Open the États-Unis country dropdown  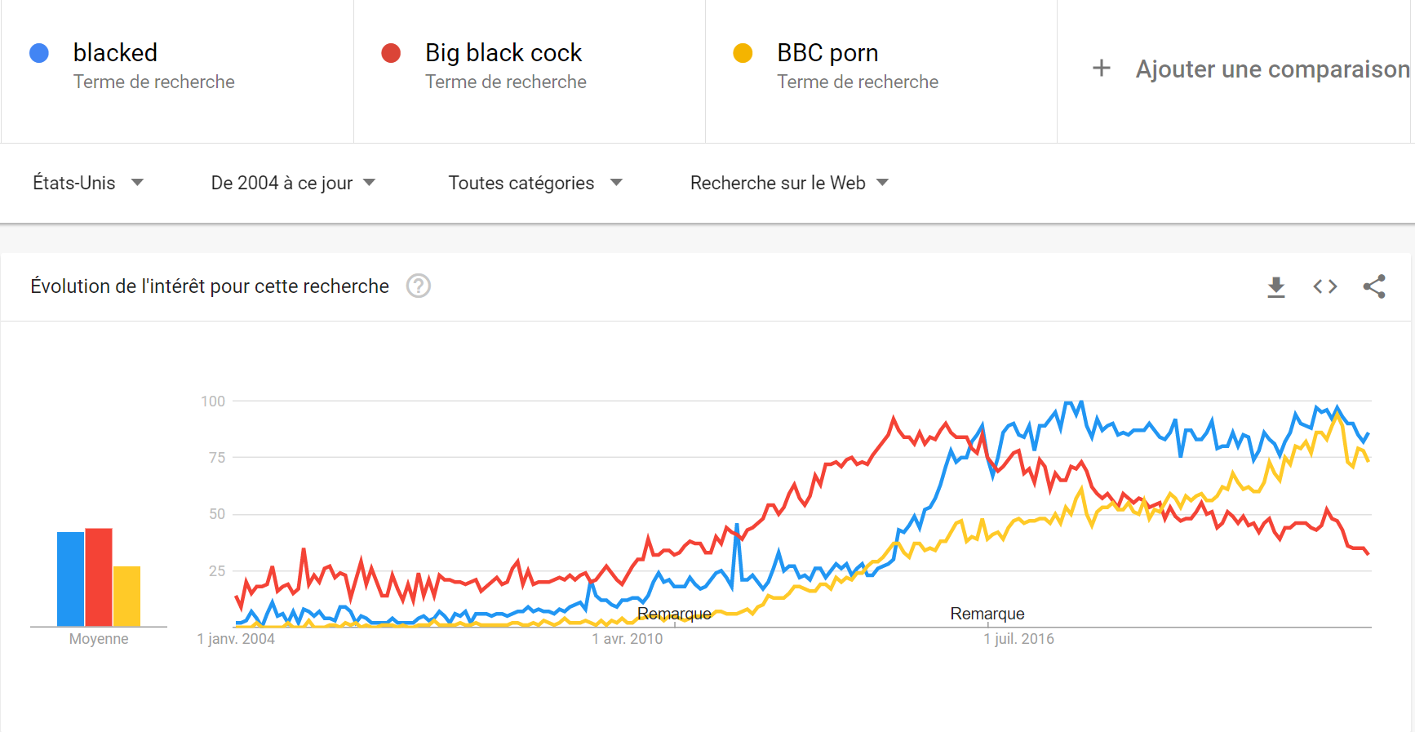point(88,183)
